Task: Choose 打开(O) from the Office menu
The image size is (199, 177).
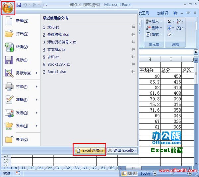Action: pyautogui.click(x=22, y=34)
